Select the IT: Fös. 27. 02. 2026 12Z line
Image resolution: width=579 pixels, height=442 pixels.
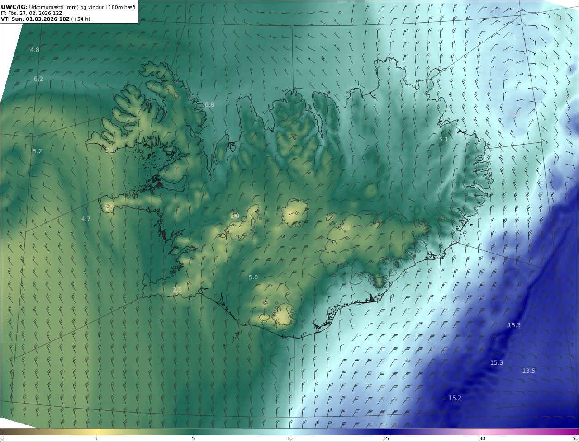point(31,13)
